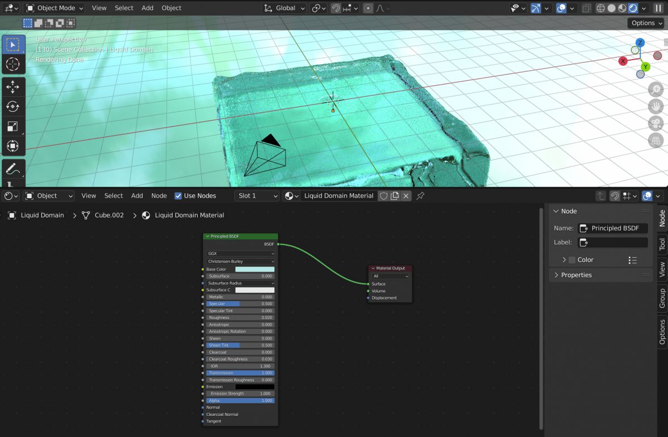Switch to the Tool sidebar tab
The width and height of the screenshot is (668, 437).
click(662, 244)
